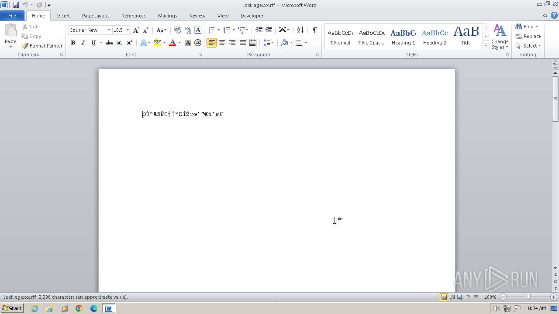
Task: Open Font dialog launcher
Action: pos(200,55)
